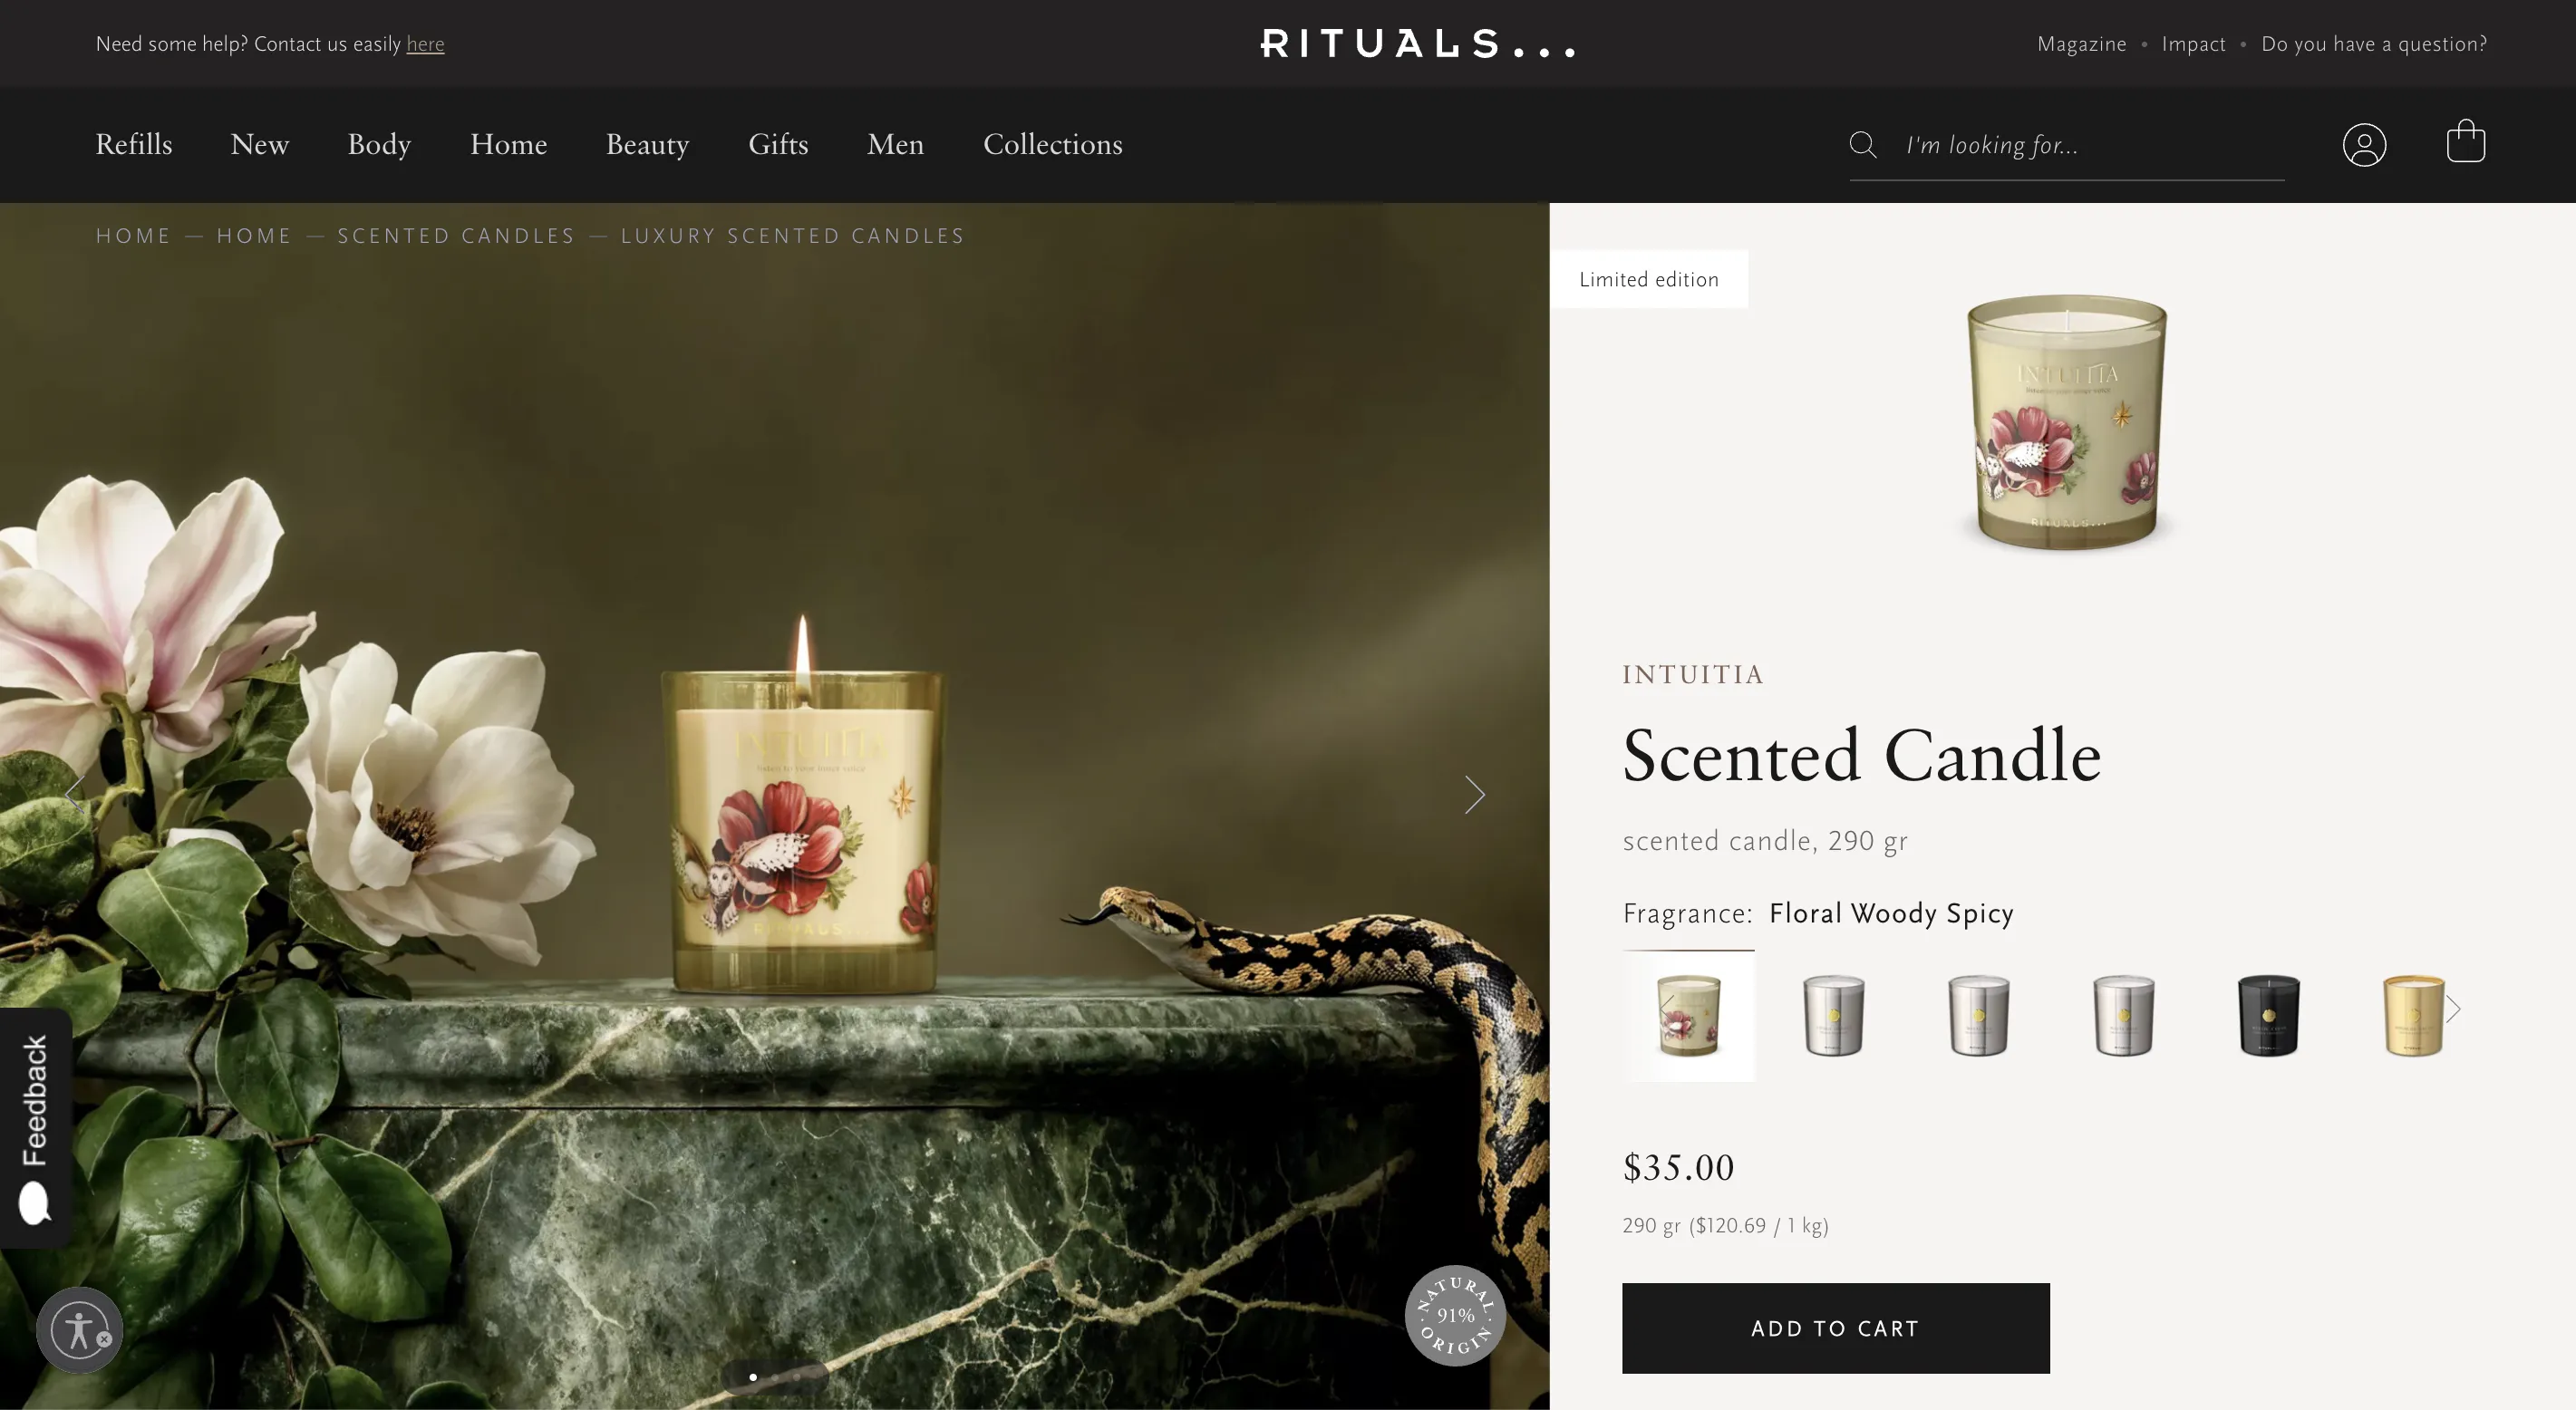Follow the 'here' contact link

[425, 44]
